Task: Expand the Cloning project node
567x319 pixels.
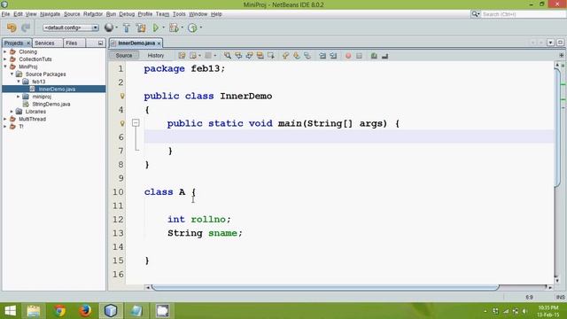Action: tap(5, 51)
